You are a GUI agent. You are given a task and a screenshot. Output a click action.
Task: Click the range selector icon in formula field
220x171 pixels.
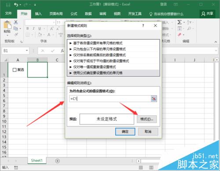[154, 99]
